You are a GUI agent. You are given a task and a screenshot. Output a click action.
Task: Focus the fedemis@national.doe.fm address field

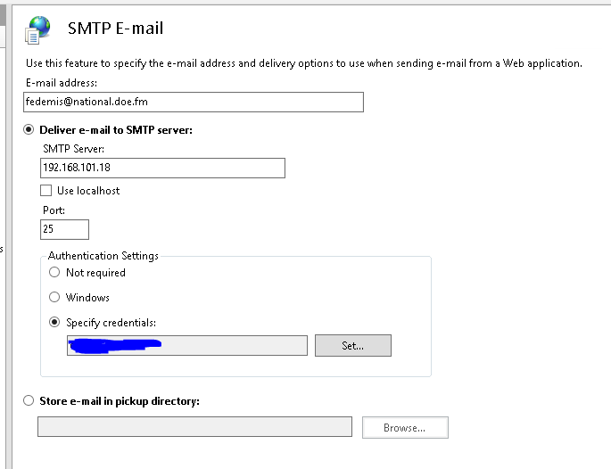(x=194, y=103)
